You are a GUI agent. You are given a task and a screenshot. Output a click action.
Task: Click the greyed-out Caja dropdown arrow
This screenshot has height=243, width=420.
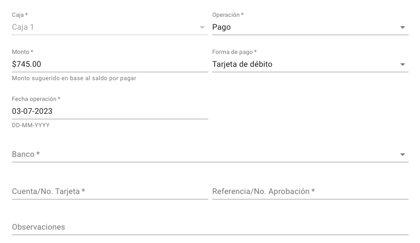coord(202,28)
